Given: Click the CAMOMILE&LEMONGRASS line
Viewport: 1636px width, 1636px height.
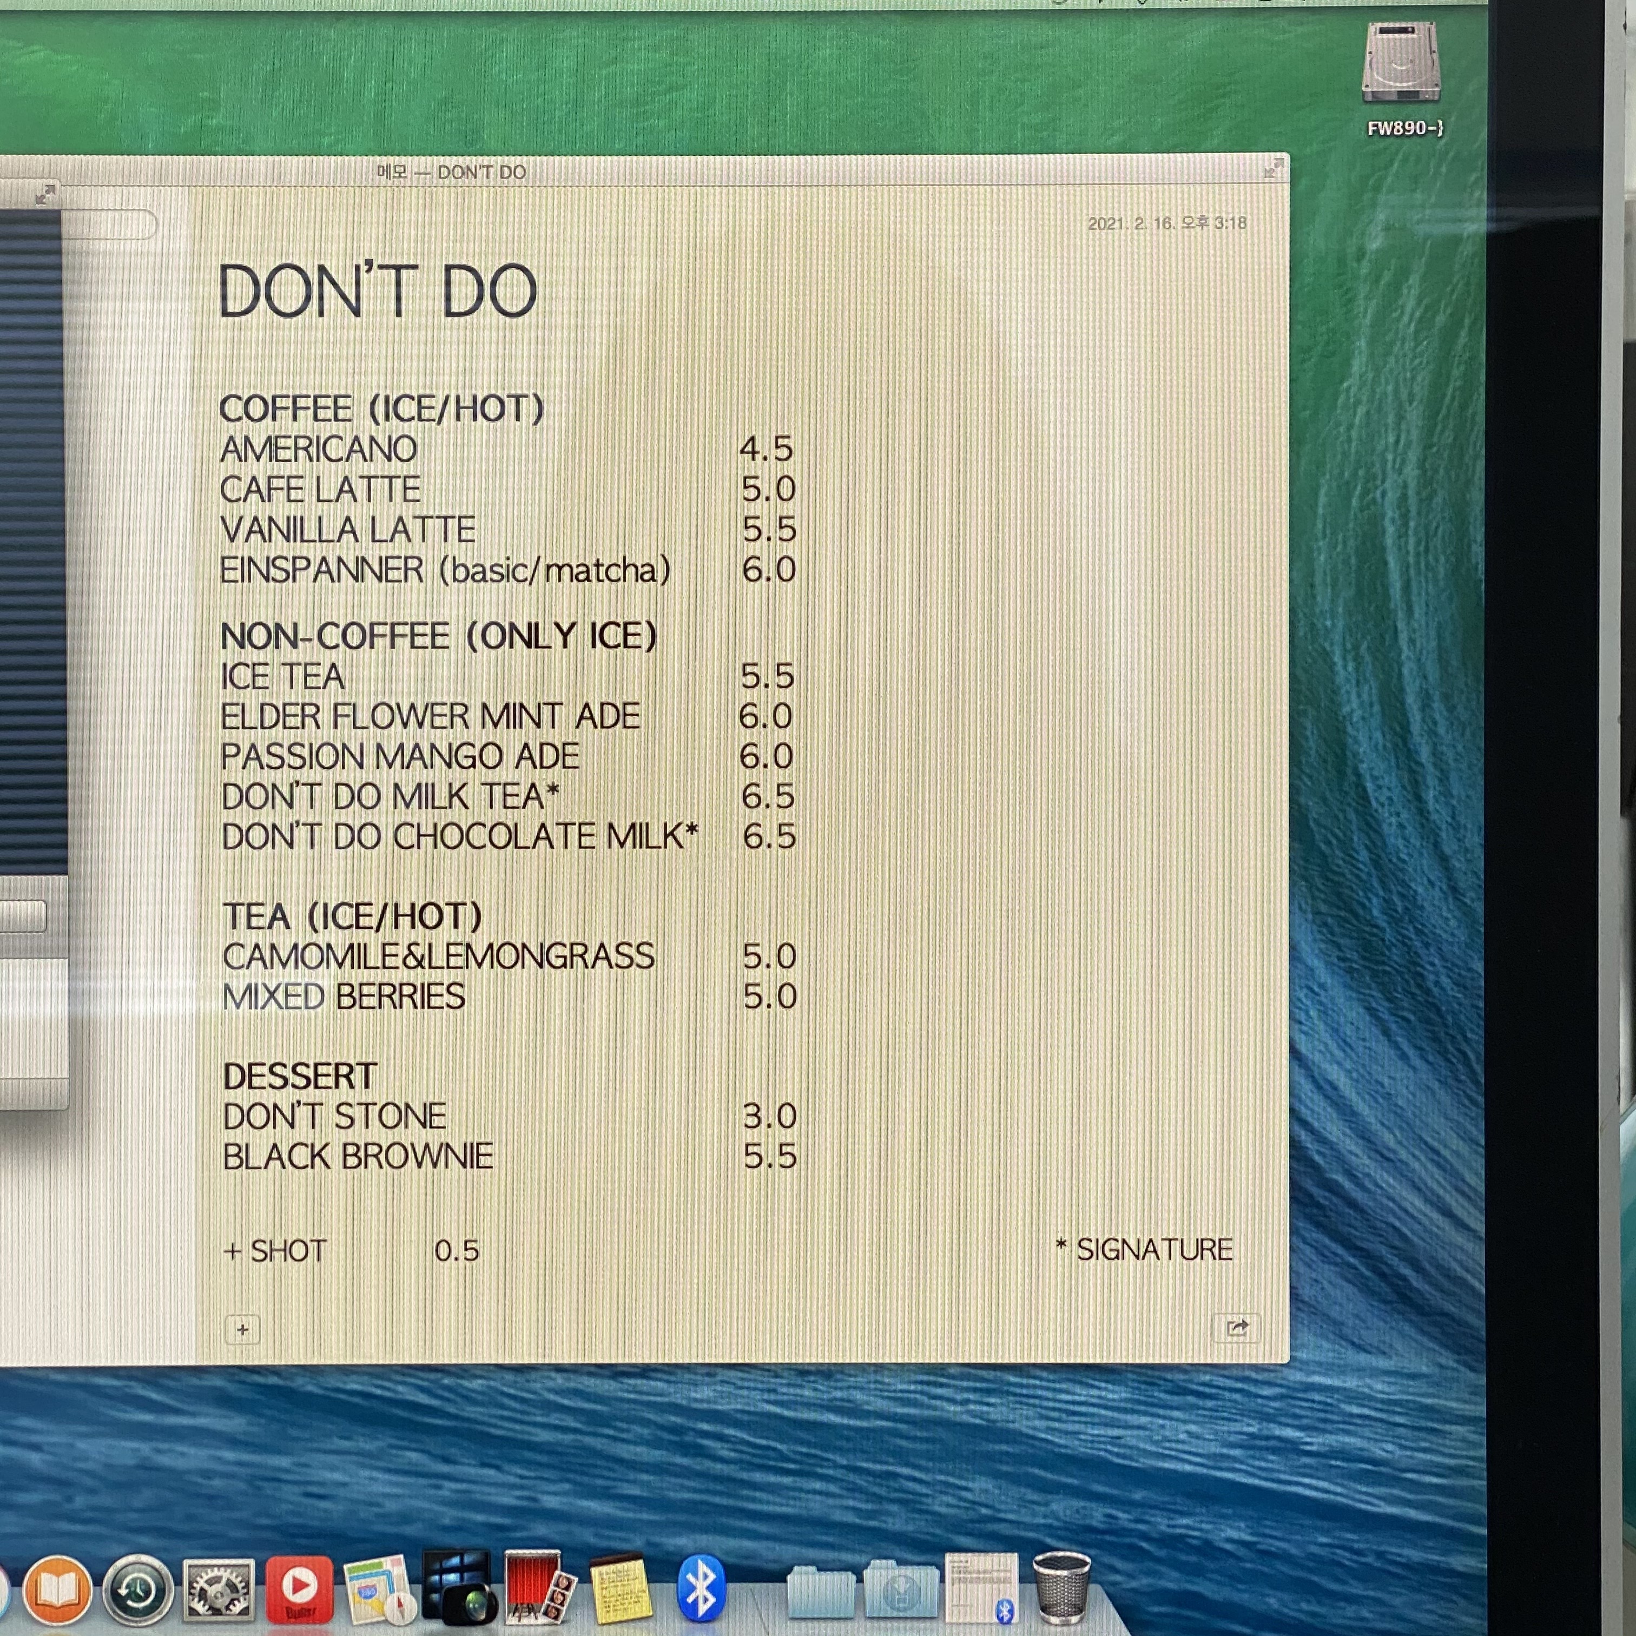Looking at the screenshot, I should point(439,956).
